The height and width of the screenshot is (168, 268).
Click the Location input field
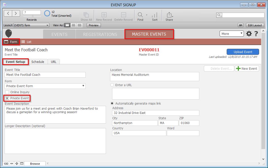point(155,77)
